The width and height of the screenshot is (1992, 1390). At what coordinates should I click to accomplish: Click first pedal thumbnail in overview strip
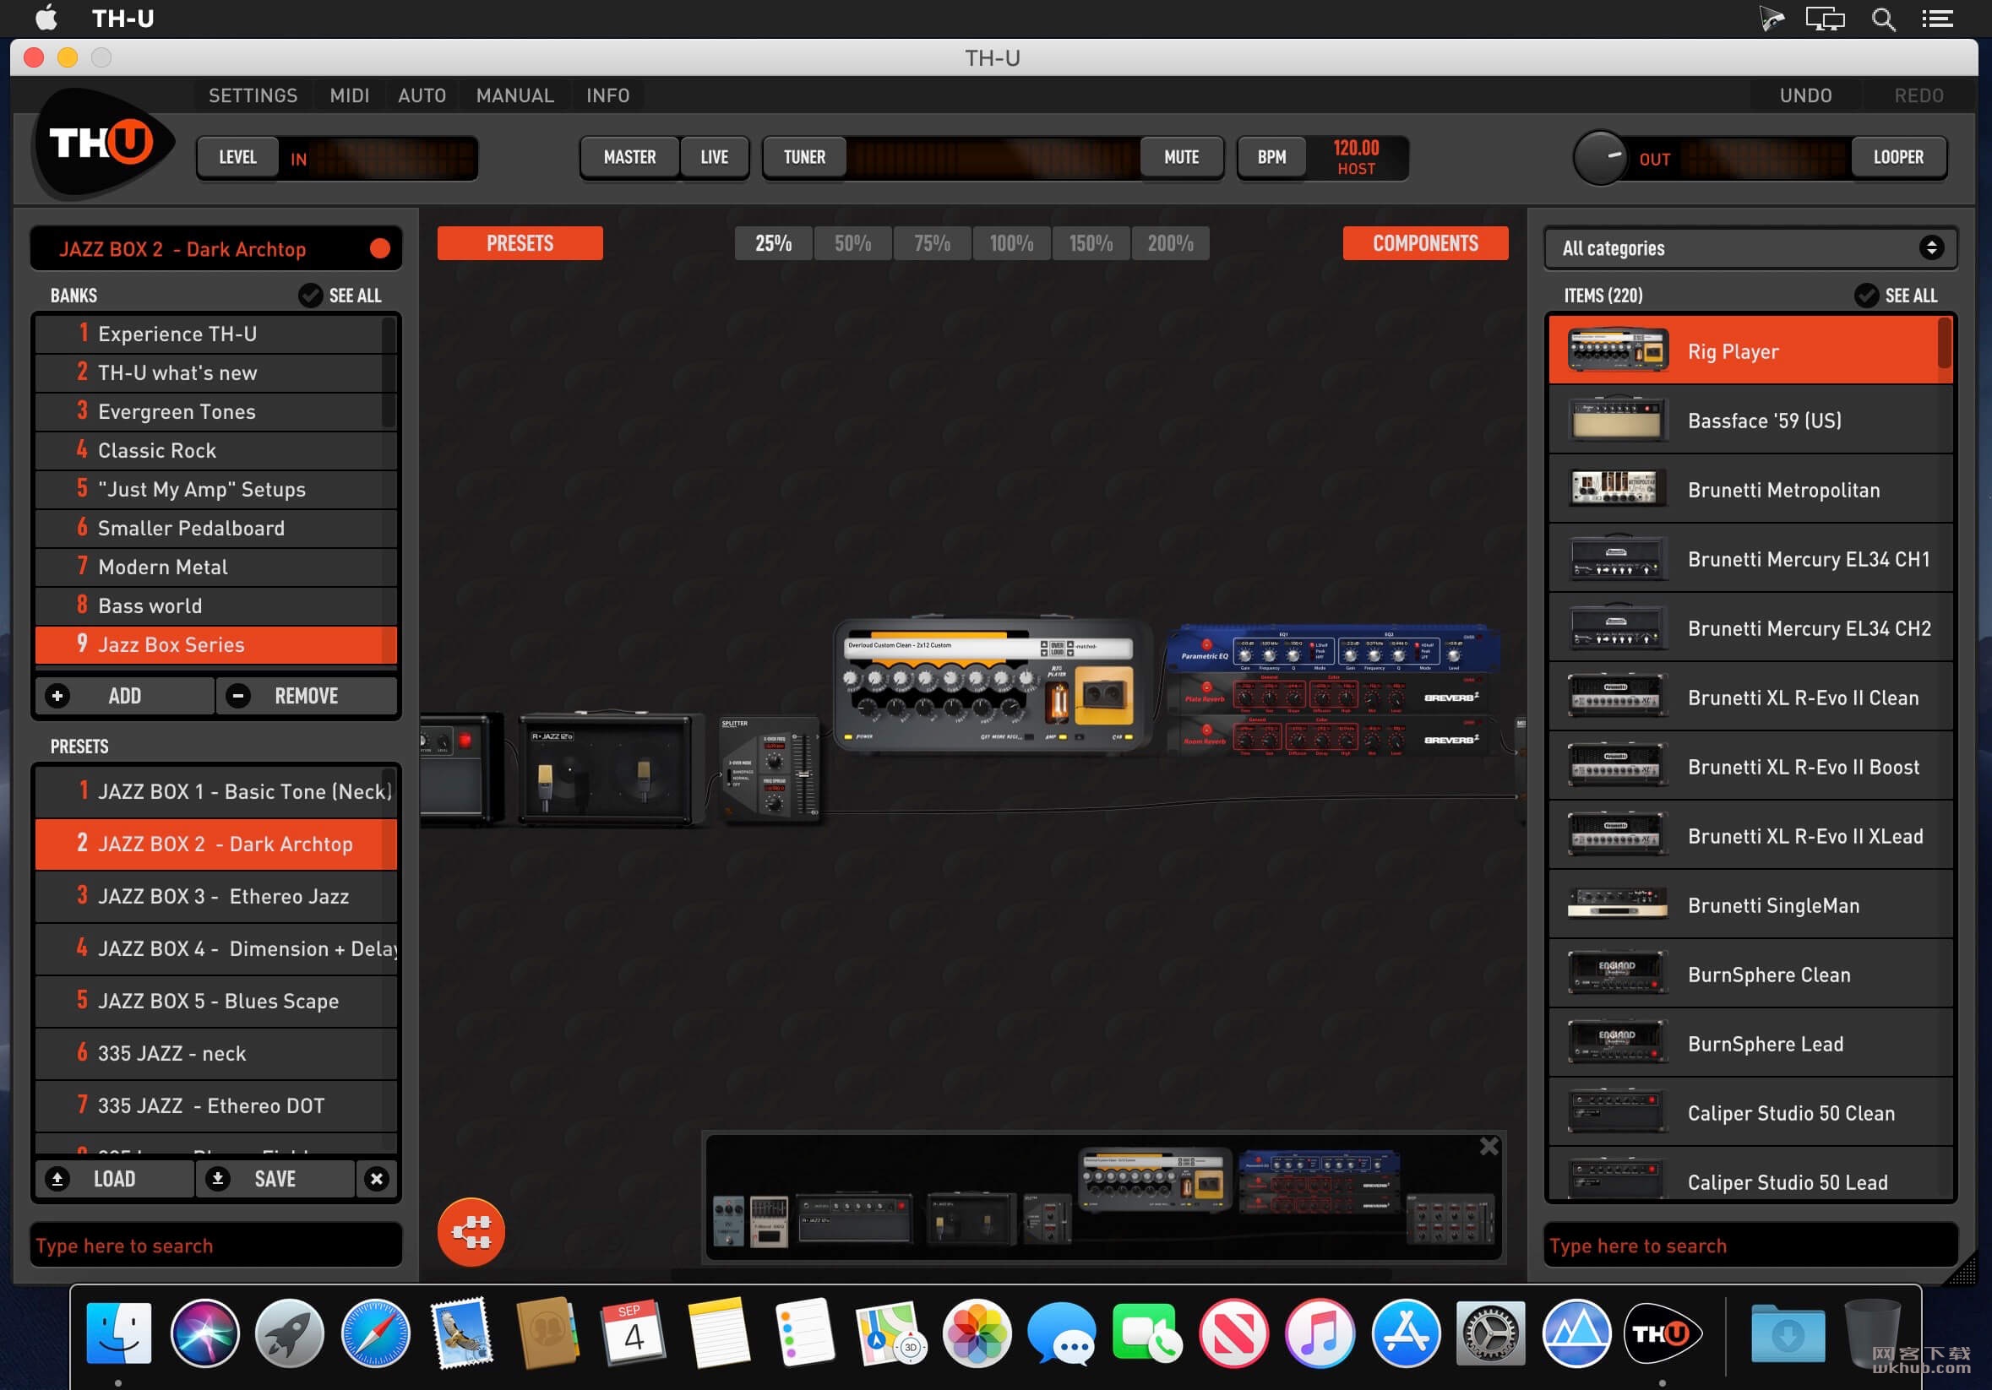(x=728, y=1221)
